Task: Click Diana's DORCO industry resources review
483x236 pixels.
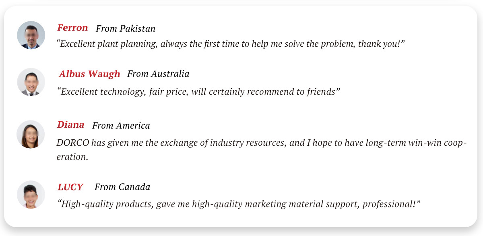Action: [x=262, y=150]
